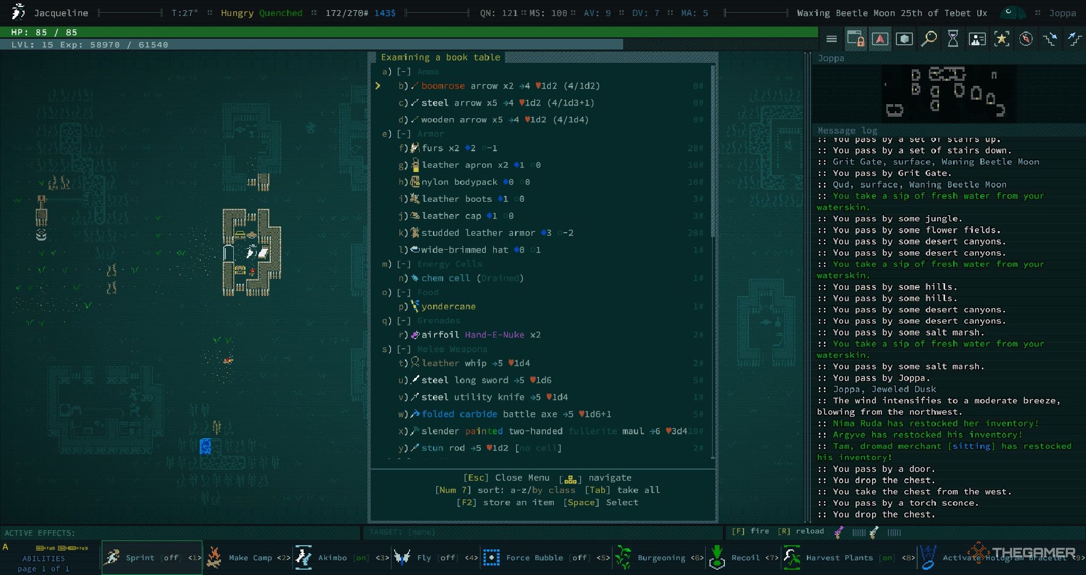Click the blue water tile on map
The height and width of the screenshot is (575, 1086).
[x=206, y=446]
